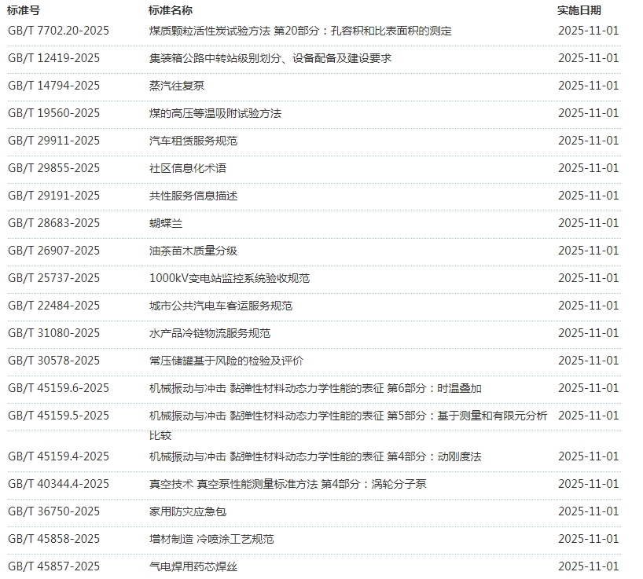Click the 蝴蝶兰 standard title

[165, 223]
